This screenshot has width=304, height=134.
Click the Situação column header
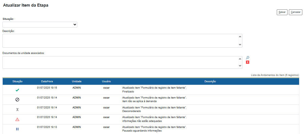(x=17, y=81)
